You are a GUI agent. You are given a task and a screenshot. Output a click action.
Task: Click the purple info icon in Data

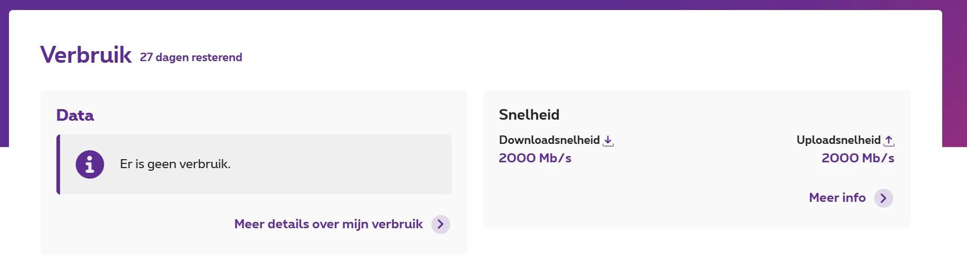pyautogui.click(x=90, y=164)
